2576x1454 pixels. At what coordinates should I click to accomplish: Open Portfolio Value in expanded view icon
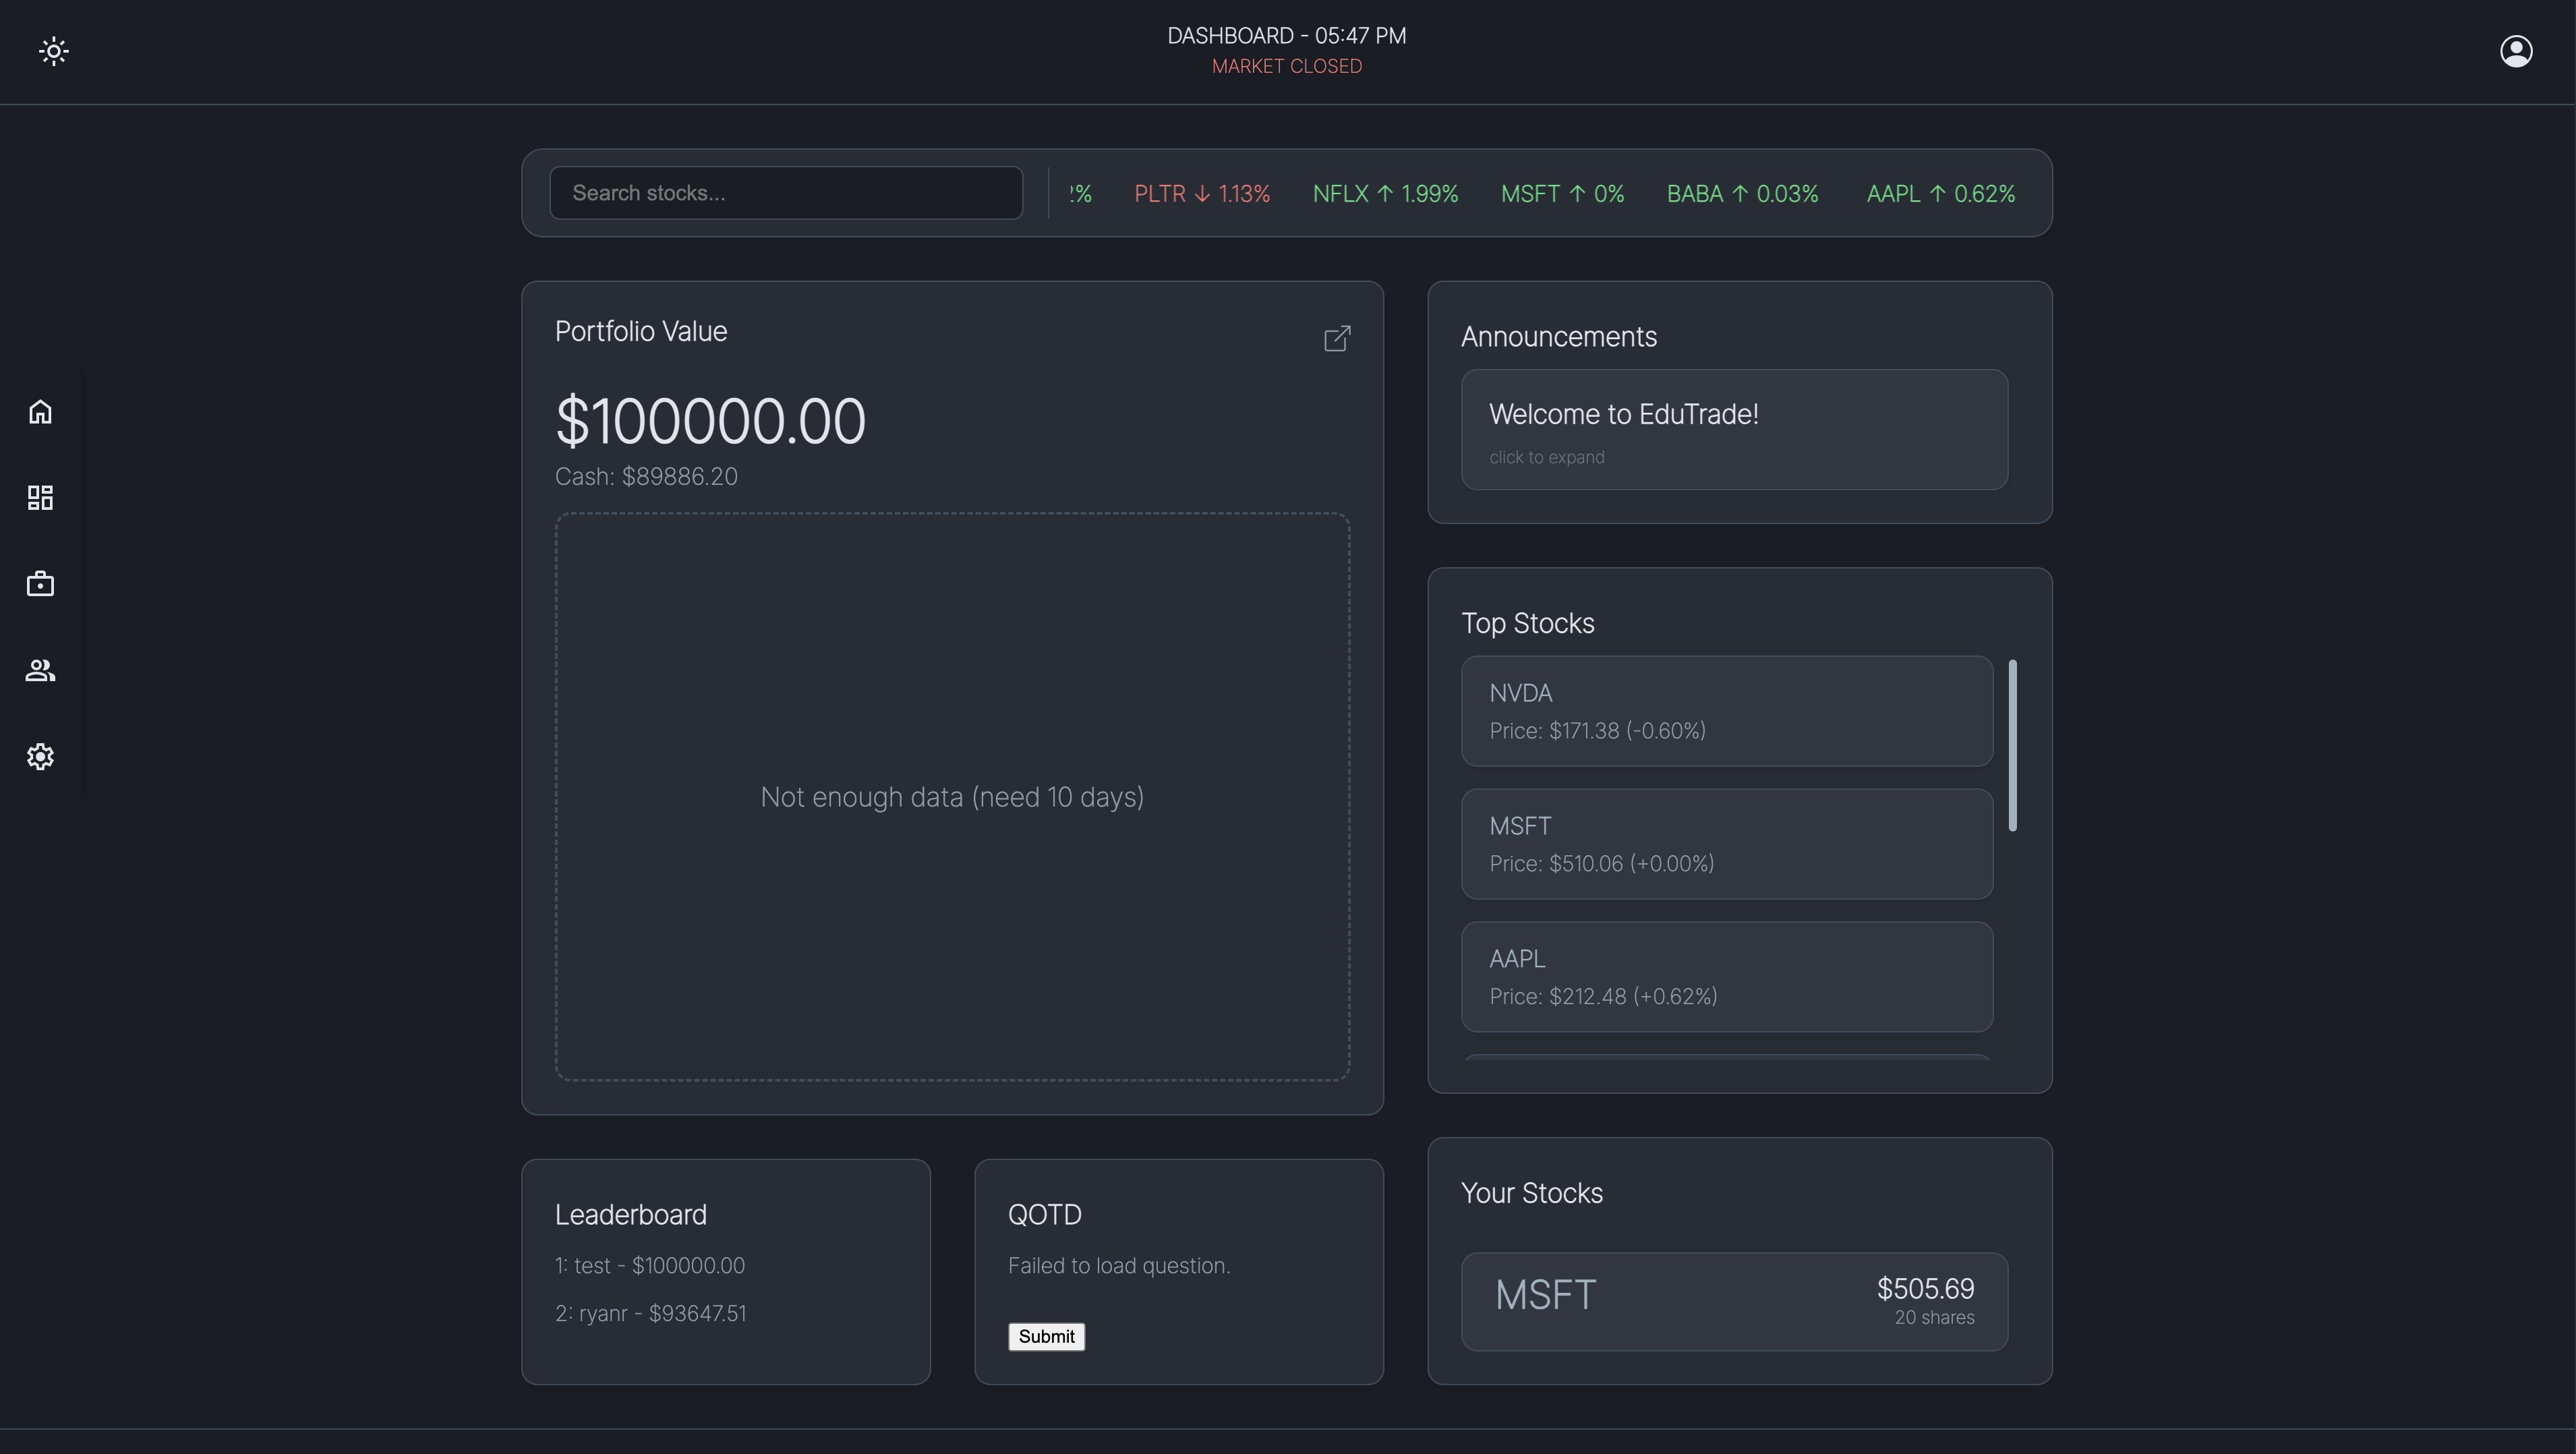click(1337, 339)
